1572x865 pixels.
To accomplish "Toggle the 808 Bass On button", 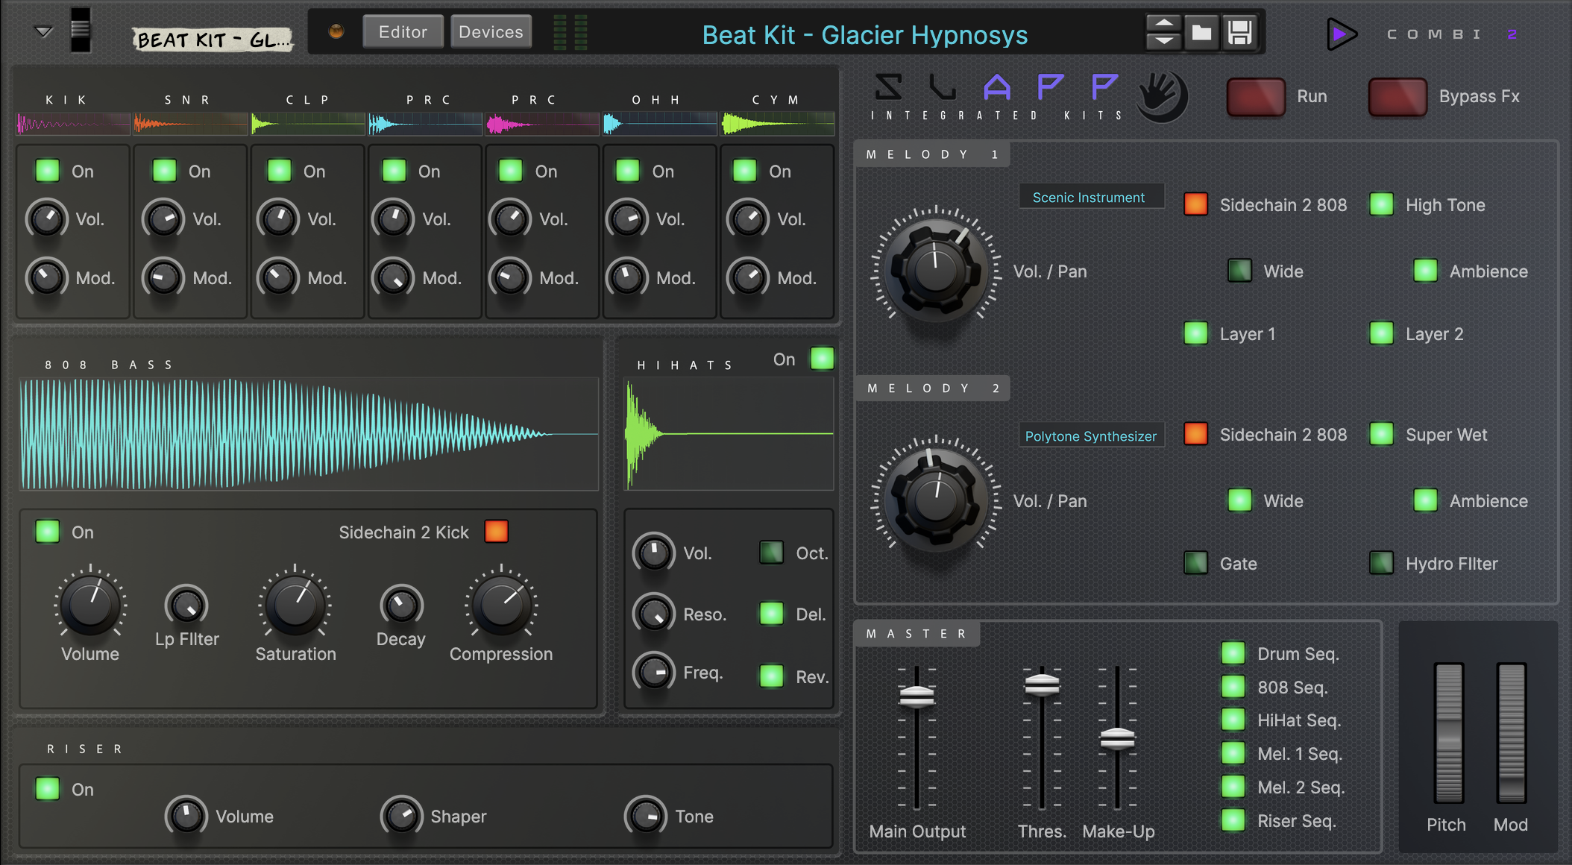I will 48,532.
